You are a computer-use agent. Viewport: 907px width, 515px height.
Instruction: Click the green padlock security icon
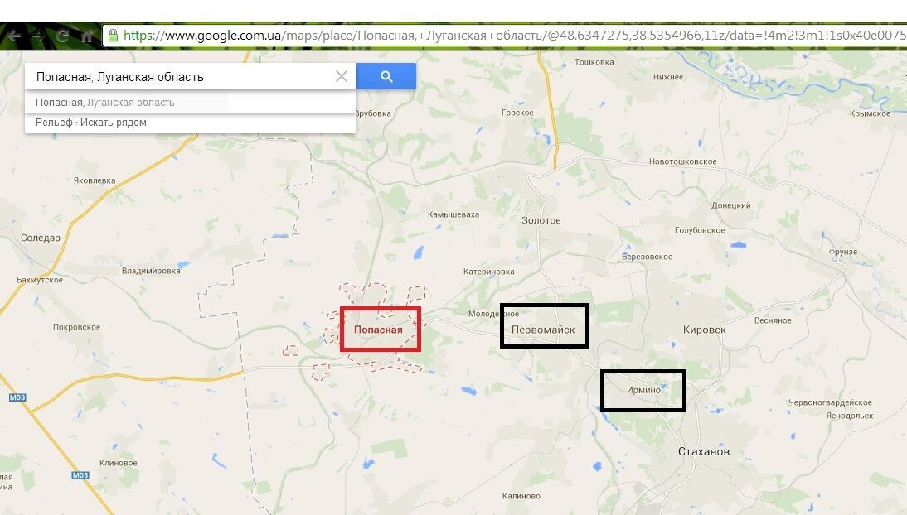pyautogui.click(x=114, y=36)
